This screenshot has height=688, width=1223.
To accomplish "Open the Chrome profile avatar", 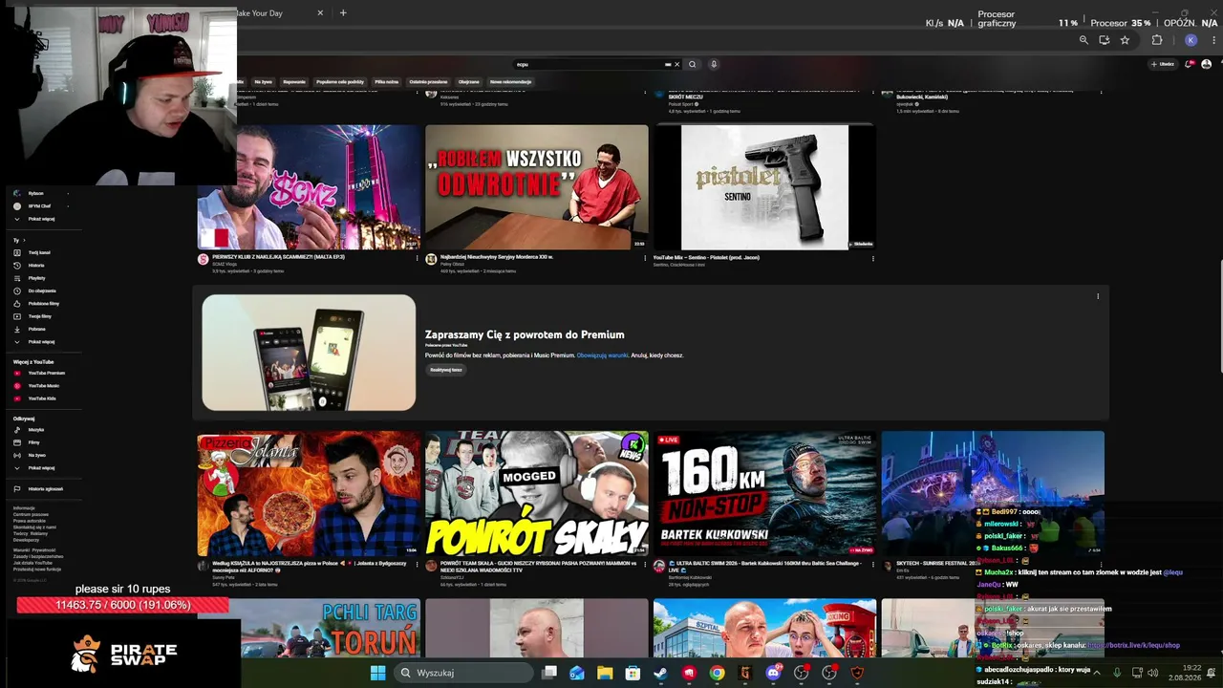I will pos(1191,40).
